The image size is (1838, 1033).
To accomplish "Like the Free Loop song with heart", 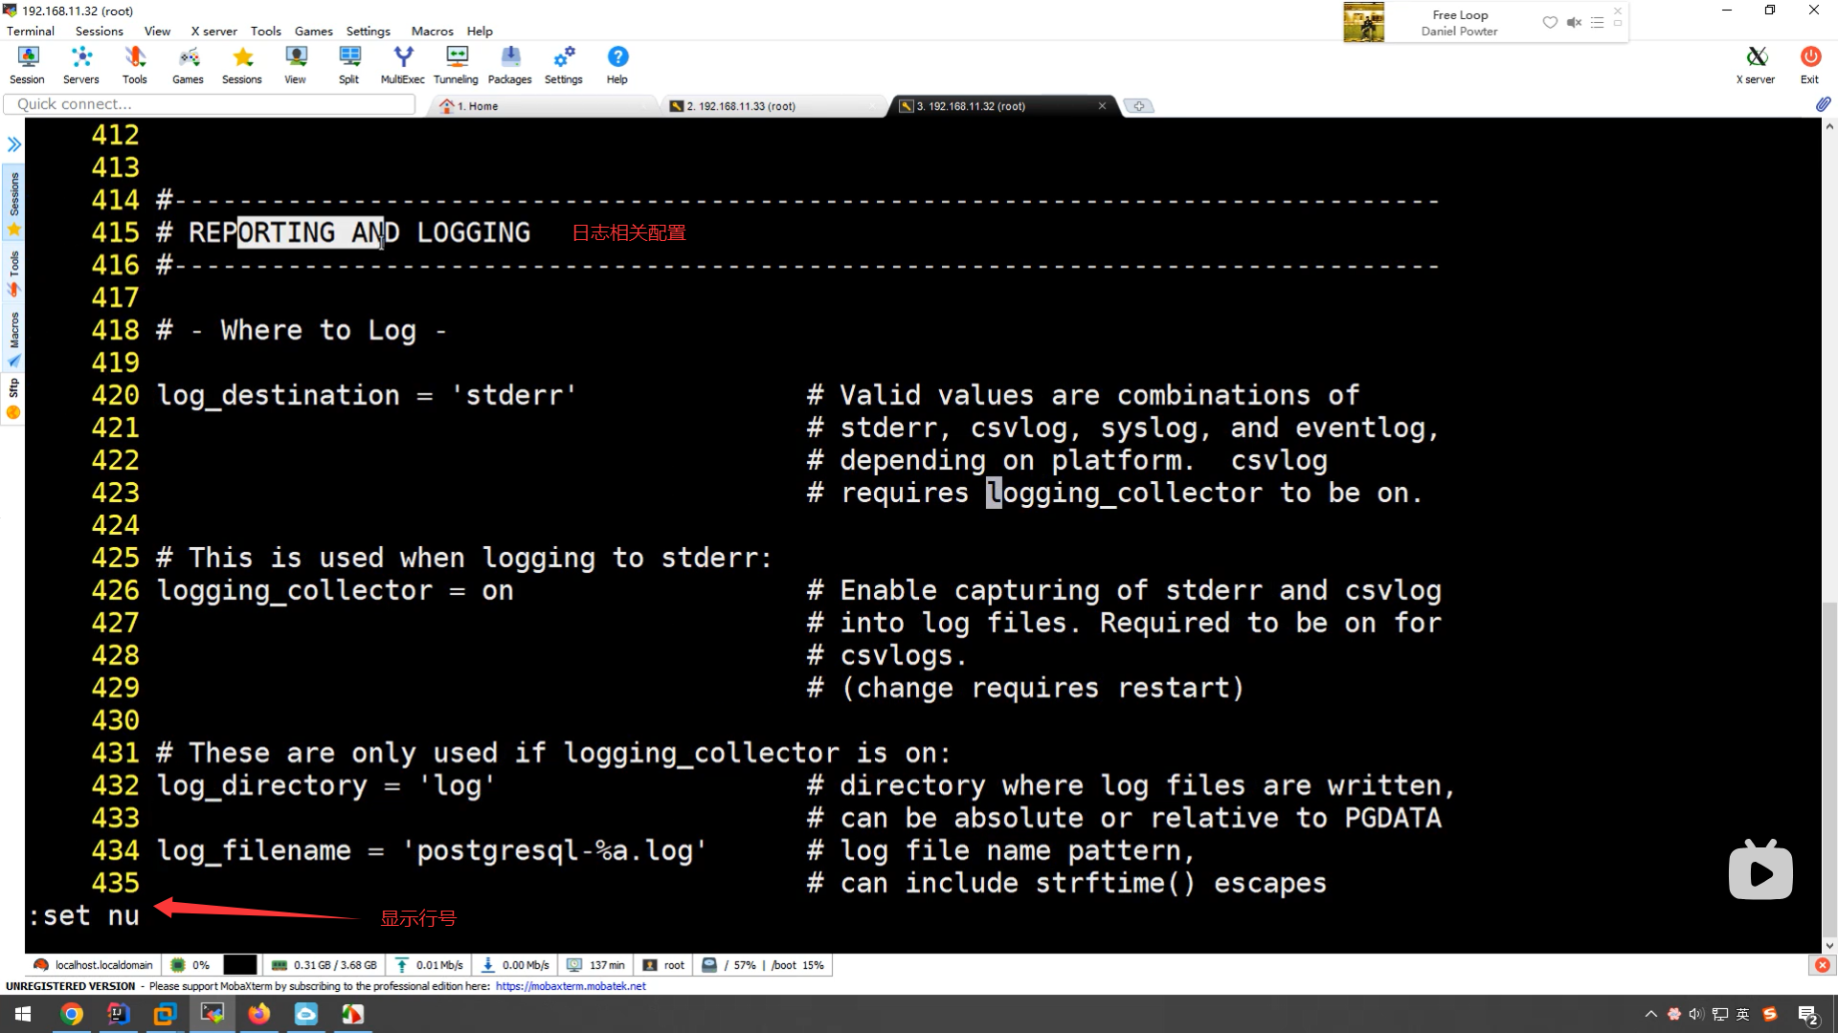I will [1550, 22].
